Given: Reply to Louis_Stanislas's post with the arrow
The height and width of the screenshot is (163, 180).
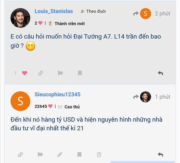Looking at the screenshot, I should pos(160,73).
